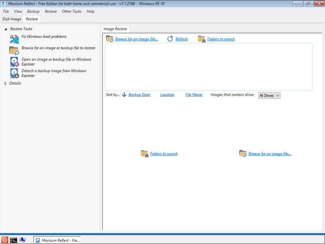Viewport: 325px width, 244px height.
Task: Click the network computers icon in the taskbar
Action: 22,240
